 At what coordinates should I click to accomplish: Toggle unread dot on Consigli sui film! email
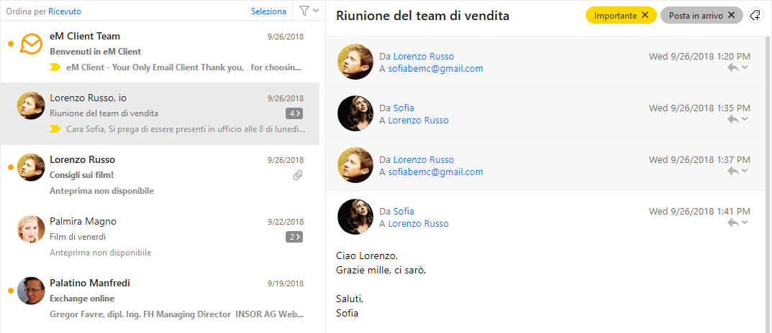click(x=10, y=167)
